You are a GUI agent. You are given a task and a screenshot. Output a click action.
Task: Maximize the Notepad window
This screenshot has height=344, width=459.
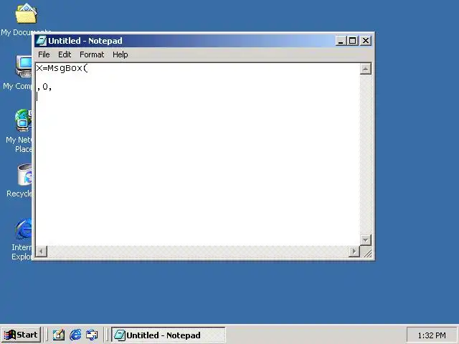pyautogui.click(x=352, y=41)
